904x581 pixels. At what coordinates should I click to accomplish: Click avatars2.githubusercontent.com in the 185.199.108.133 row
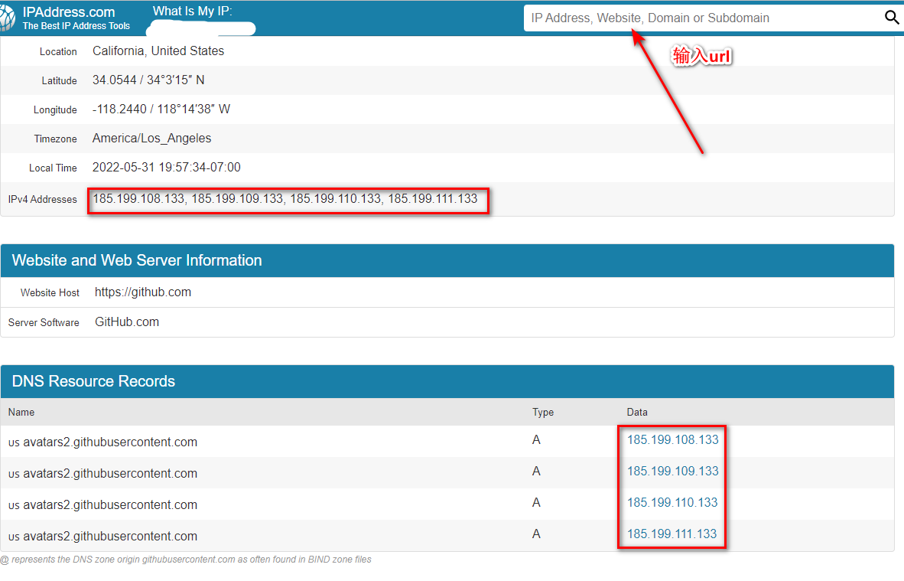point(110,442)
